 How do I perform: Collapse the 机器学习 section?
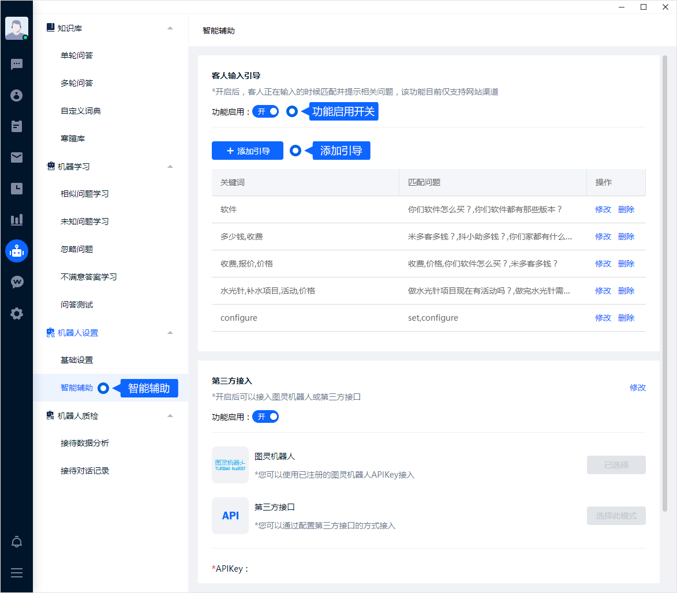[x=170, y=167]
